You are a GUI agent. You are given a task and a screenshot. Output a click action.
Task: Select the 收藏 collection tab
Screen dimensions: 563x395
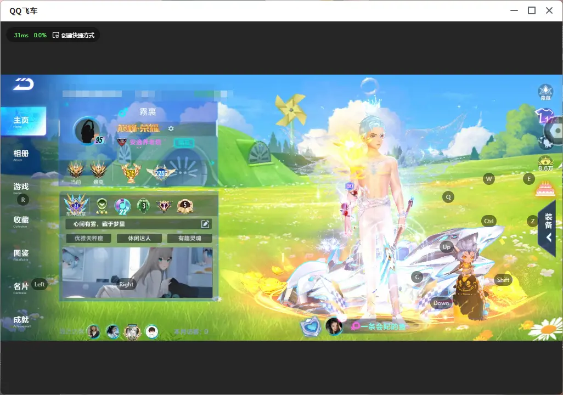[21, 221]
